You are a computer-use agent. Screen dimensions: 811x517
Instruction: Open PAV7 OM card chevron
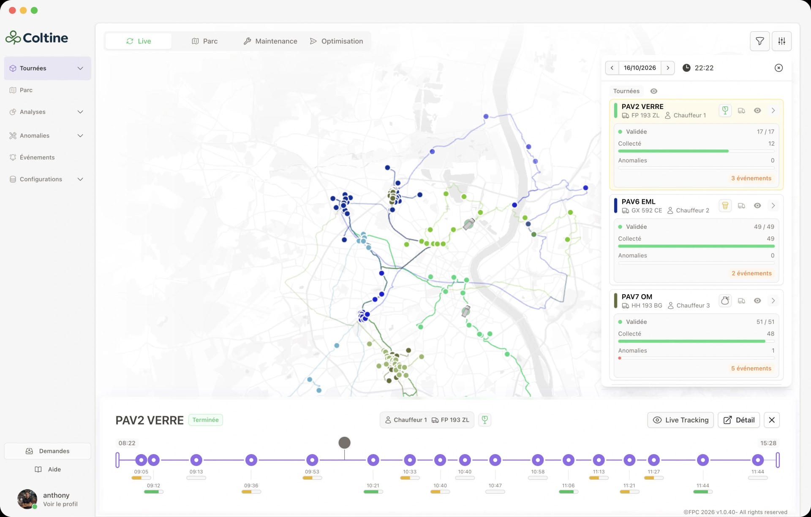point(773,300)
